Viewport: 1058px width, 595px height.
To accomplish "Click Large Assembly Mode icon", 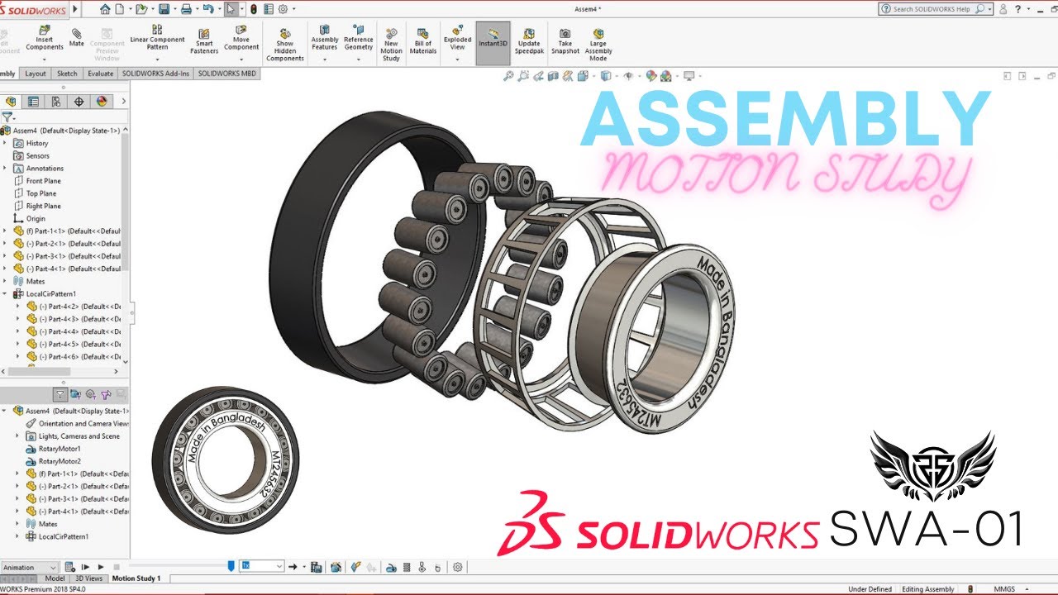I will pyautogui.click(x=598, y=43).
